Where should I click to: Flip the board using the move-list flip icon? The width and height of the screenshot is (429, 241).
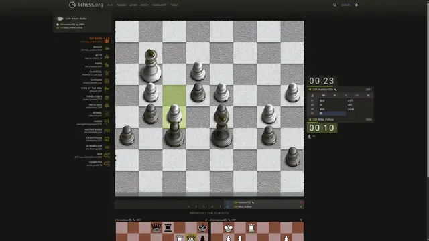[x=312, y=96]
